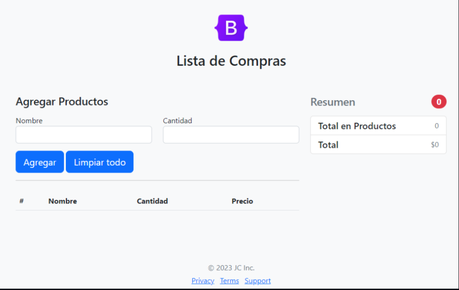Click the Lista de Compras title
The image size is (459, 290).
pyautogui.click(x=231, y=61)
